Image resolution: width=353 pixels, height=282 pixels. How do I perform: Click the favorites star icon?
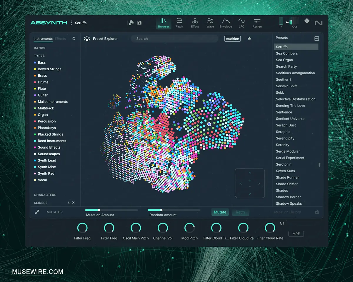[249, 39]
